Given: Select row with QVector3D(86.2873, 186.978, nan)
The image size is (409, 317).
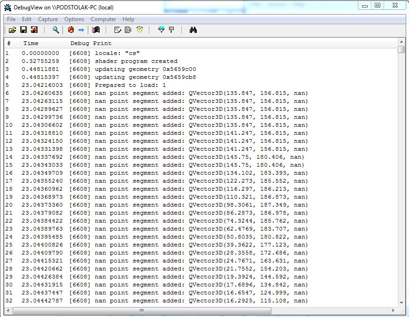Looking at the screenshot, I should click(x=201, y=213).
